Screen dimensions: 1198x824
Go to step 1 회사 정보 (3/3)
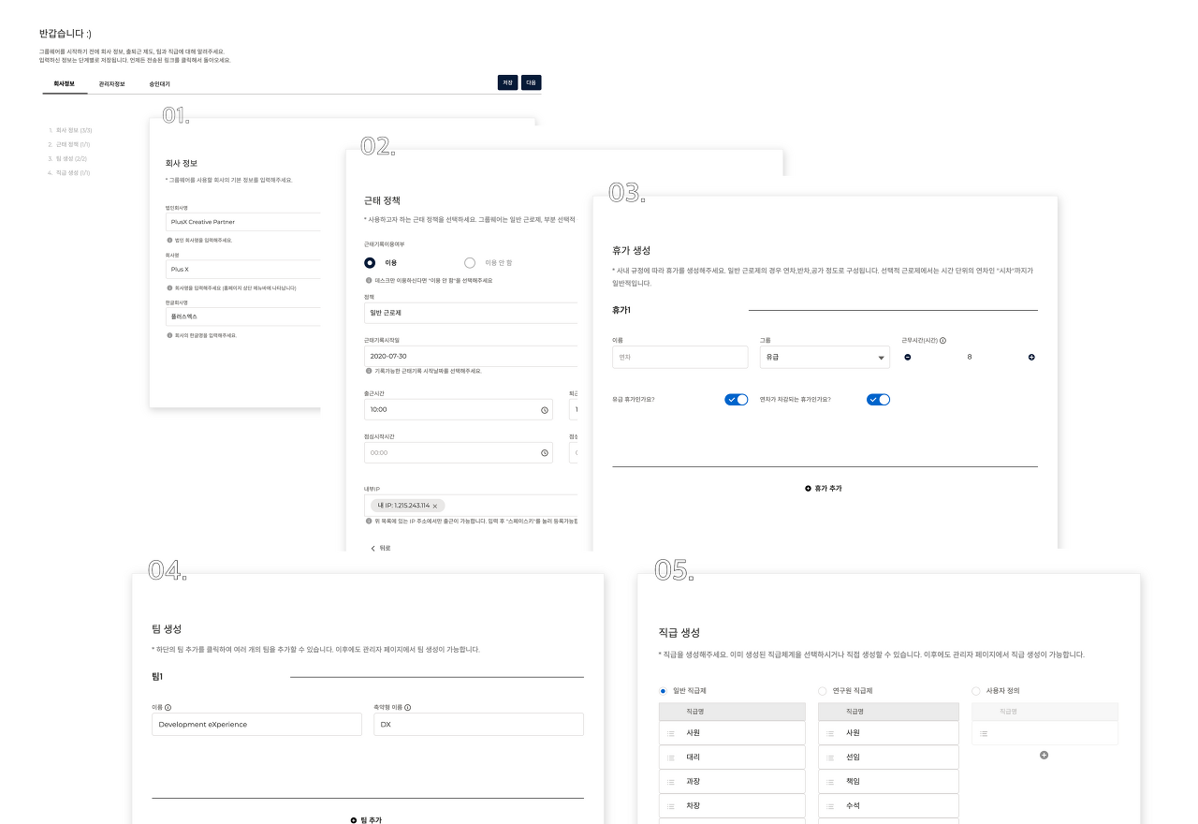pyautogui.click(x=70, y=130)
